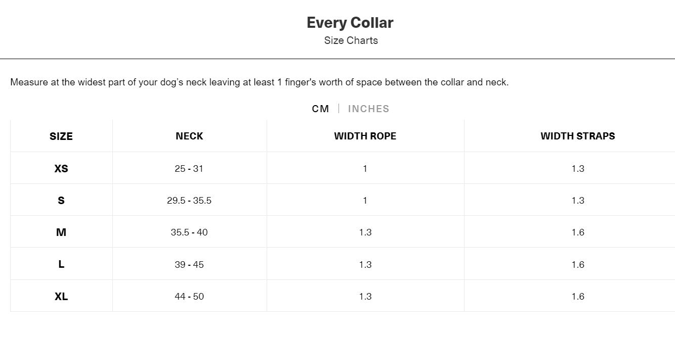Click the measurement instruction text
This screenshot has width=675, height=337.
click(x=261, y=82)
